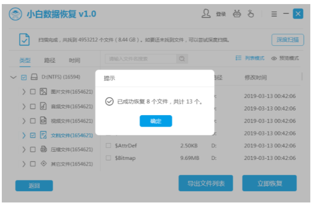Open the hamburger menu icon
The height and width of the screenshot is (207, 313).
(274, 14)
